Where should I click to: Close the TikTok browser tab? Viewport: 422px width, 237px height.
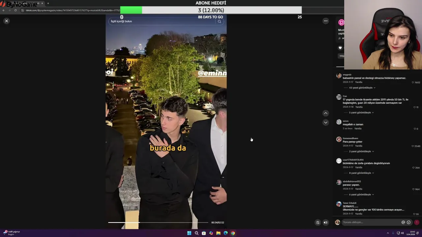coord(42,3)
